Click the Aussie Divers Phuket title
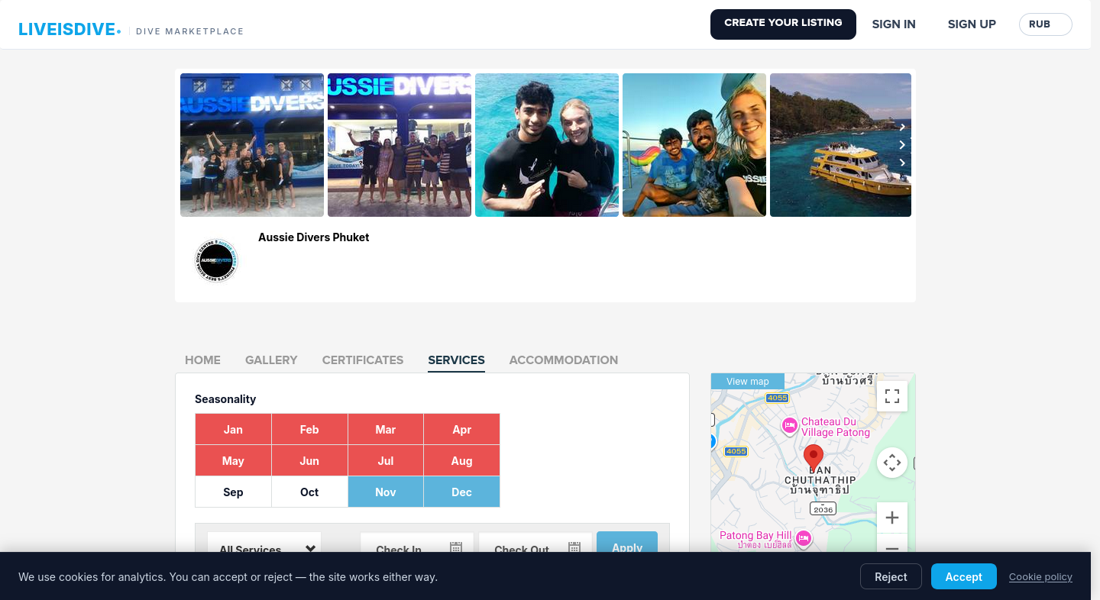 coord(313,237)
